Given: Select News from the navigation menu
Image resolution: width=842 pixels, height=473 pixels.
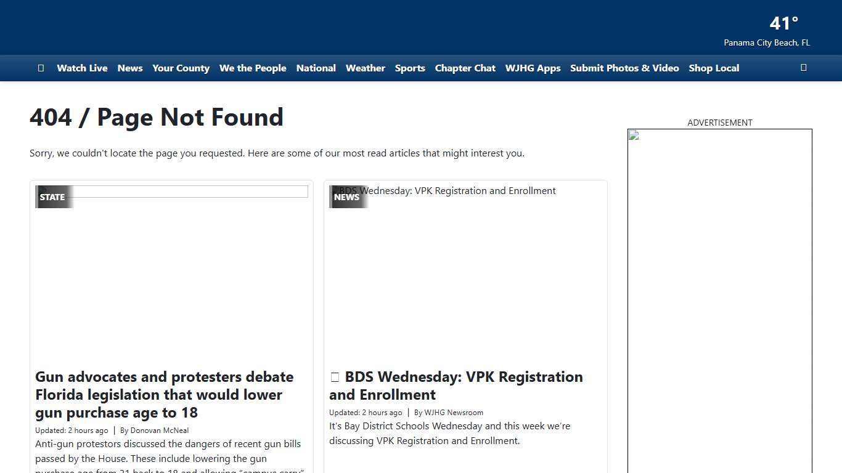Looking at the screenshot, I should coord(130,68).
